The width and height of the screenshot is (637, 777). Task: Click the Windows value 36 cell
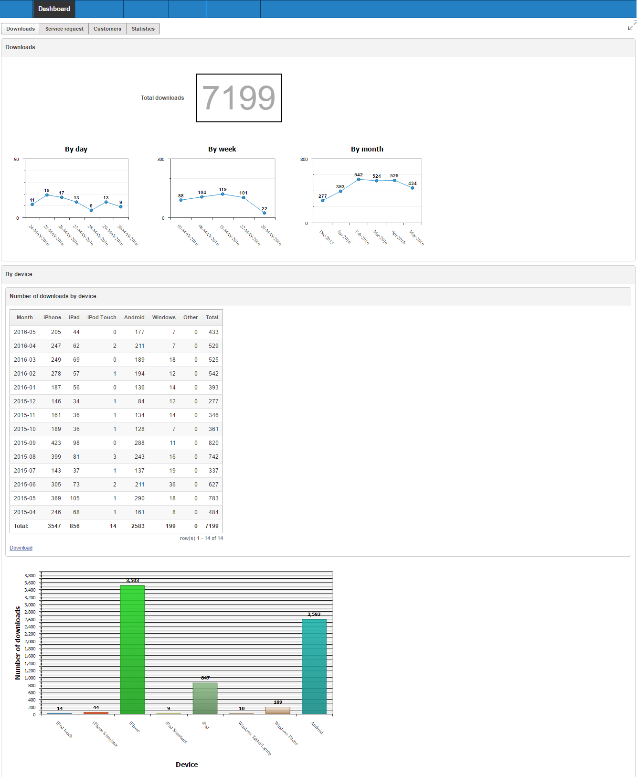[x=172, y=485]
